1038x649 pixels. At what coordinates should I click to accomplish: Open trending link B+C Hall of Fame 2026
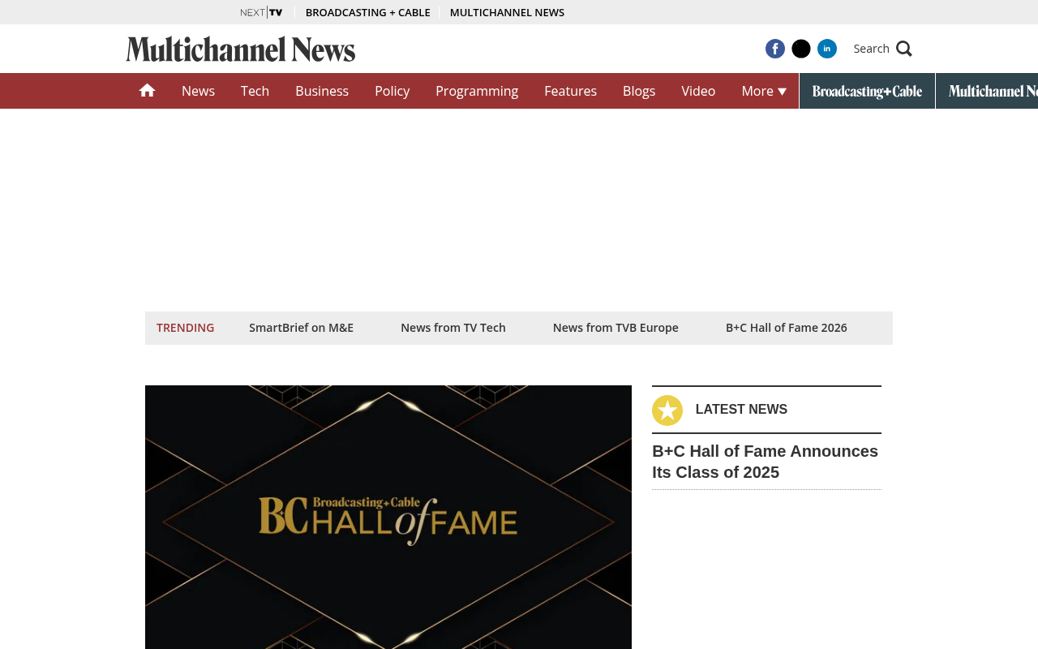pyautogui.click(x=787, y=328)
